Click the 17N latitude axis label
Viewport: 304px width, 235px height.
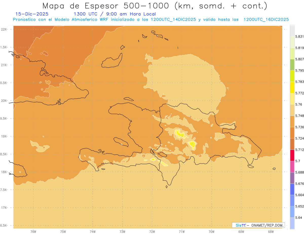tap(4, 208)
